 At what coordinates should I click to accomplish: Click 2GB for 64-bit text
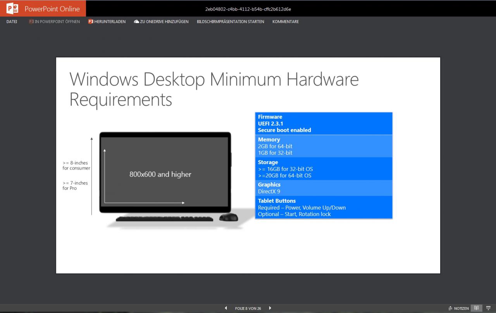[x=275, y=146]
